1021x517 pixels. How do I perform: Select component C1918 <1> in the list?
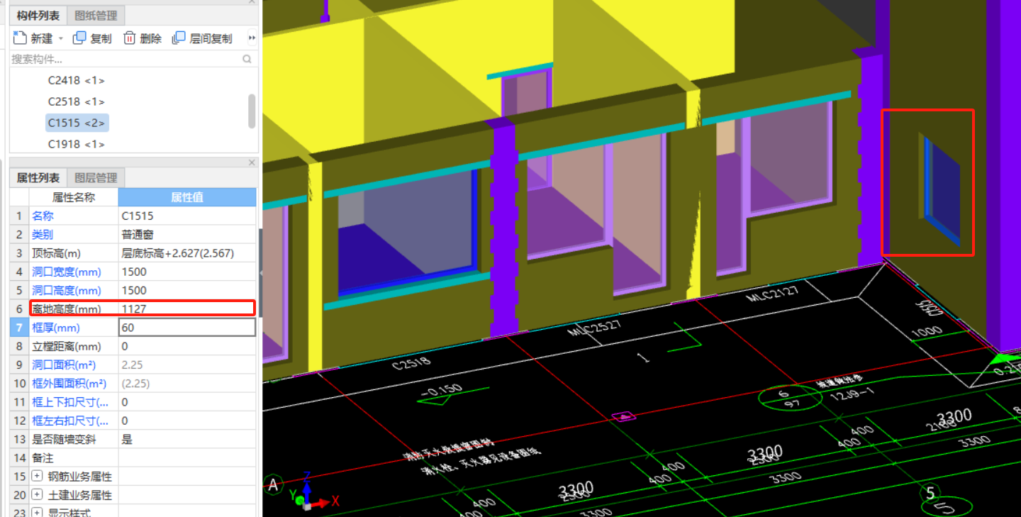coord(77,144)
